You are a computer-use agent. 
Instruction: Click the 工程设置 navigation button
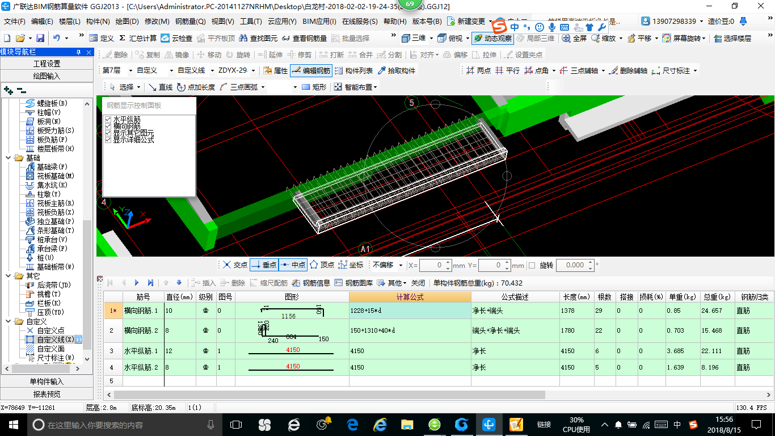[x=47, y=64]
